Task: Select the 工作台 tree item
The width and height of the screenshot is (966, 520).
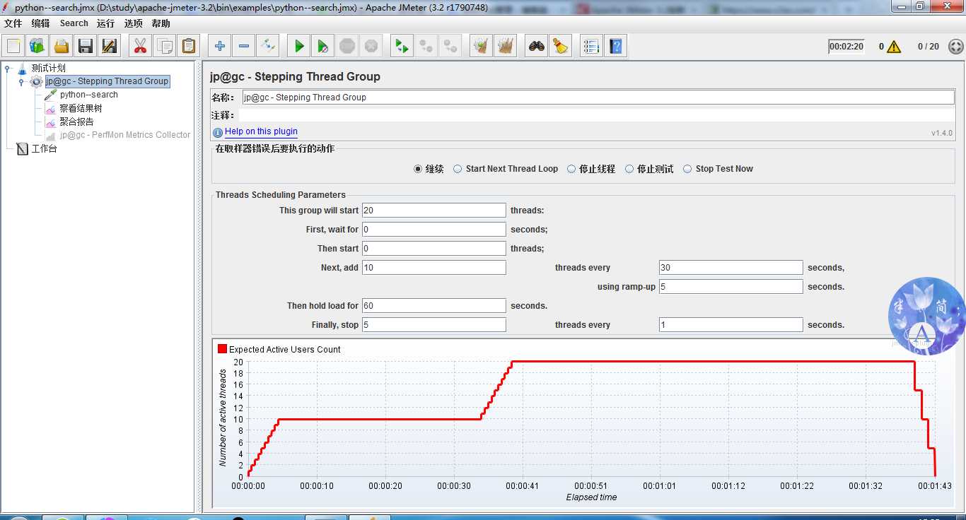Action: (x=44, y=149)
